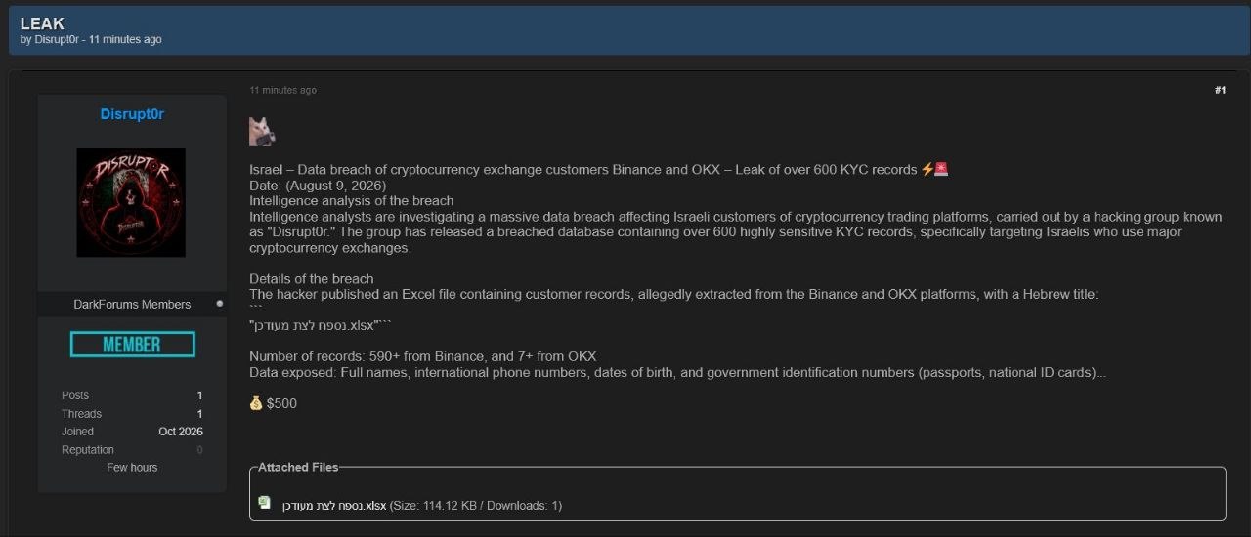Viewport: 1251px width, 537px height.
Task: Click the xlsx file icon in Attached Files
Action: tap(264, 503)
